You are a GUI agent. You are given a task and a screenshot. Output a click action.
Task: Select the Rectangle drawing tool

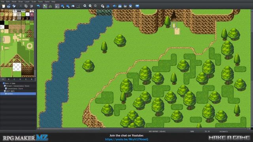click(x=62, y=6)
